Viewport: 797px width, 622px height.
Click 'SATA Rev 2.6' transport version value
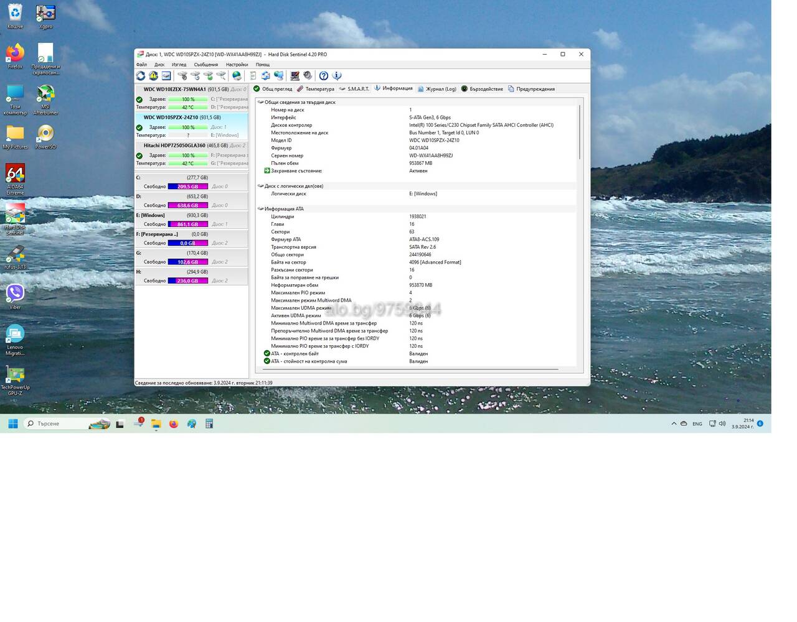[x=423, y=247]
